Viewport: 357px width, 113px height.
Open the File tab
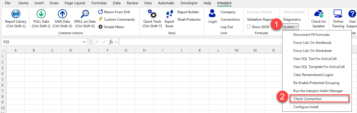[x=8, y=3]
